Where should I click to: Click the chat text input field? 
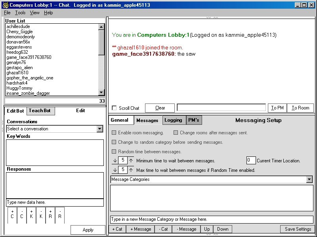(x=221, y=107)
